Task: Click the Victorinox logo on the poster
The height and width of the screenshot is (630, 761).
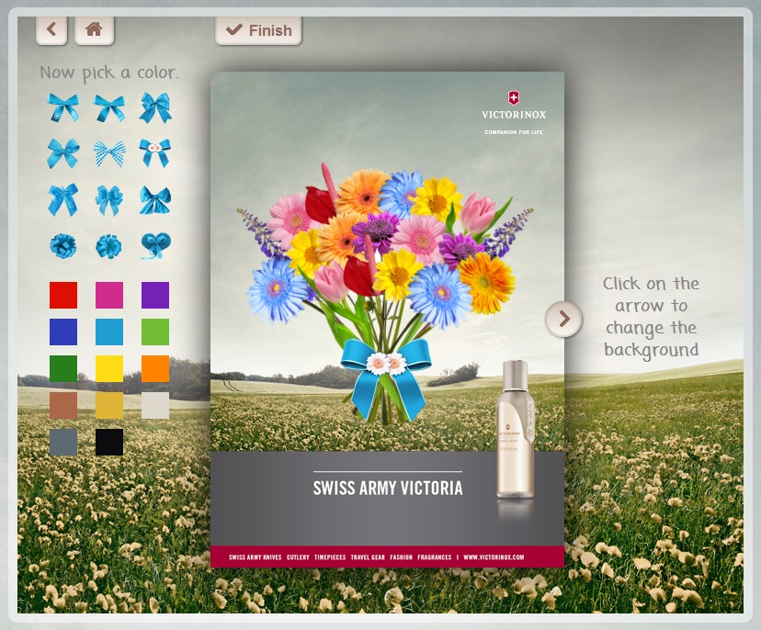Action: tap(513, 106)
